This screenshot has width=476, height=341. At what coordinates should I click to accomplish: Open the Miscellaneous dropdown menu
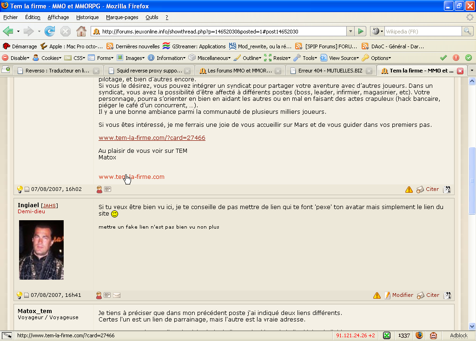coord(210,58)
